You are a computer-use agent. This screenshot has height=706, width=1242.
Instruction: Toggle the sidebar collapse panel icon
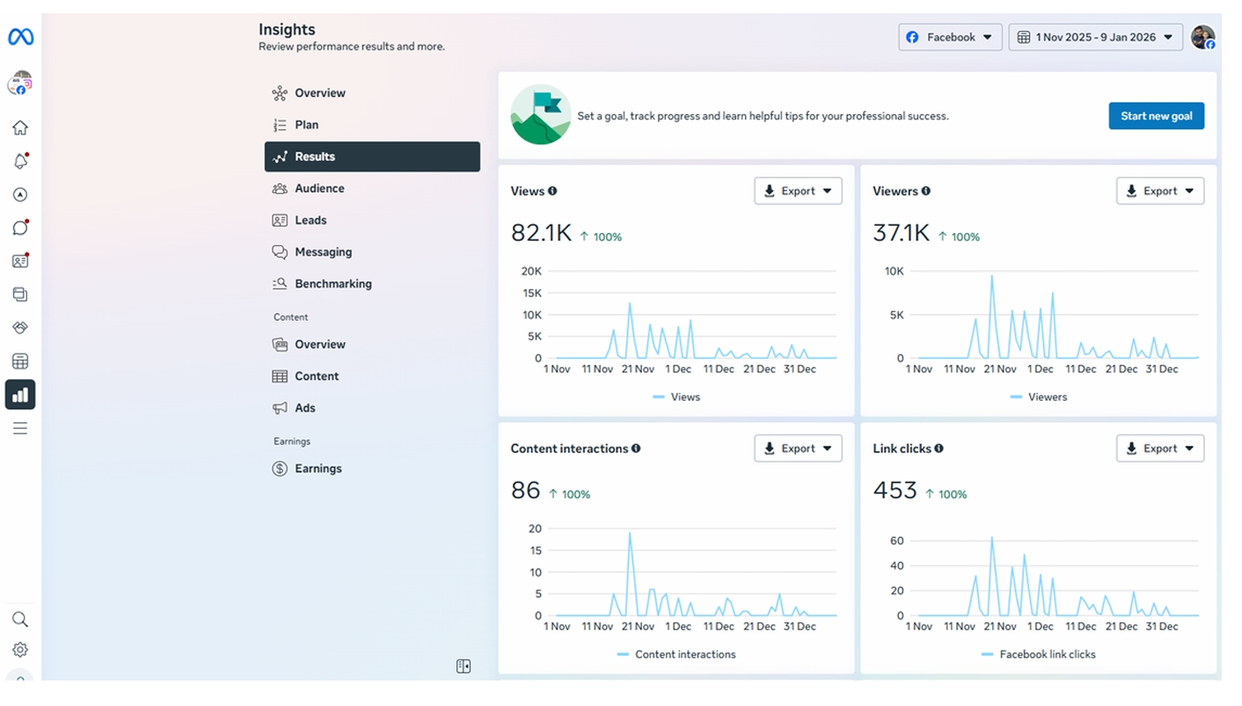pos(464,666)
